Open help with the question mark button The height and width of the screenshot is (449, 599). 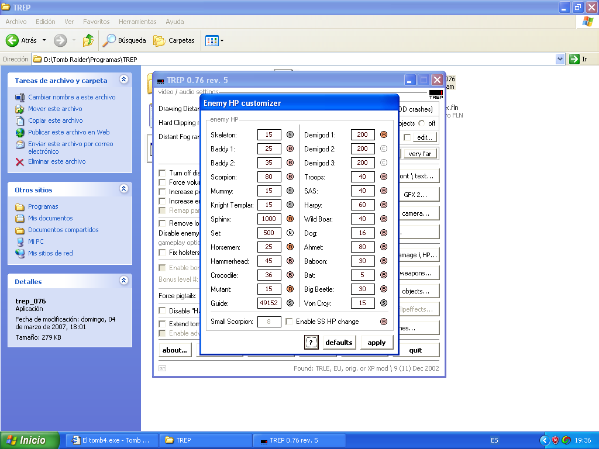[x=311, y=343]
